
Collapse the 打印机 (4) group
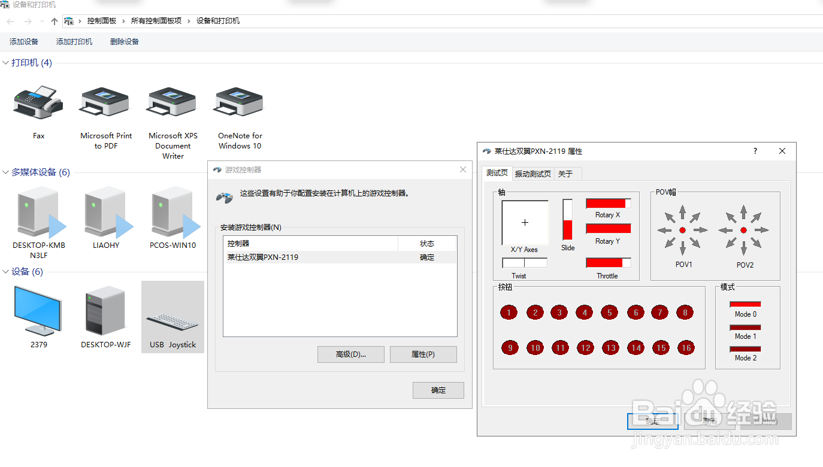[x=6, y=63]
